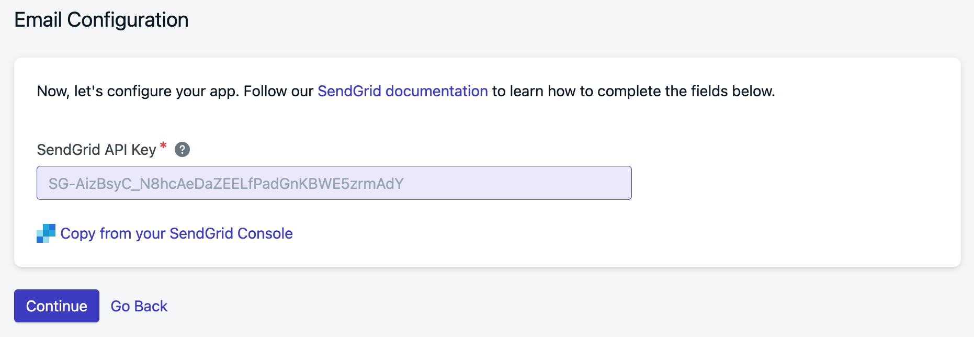This screenshot has height=337, width=974.
Task: Proceed with the blue Continue button
Action: pyautogui.click(x=56, y=306)
